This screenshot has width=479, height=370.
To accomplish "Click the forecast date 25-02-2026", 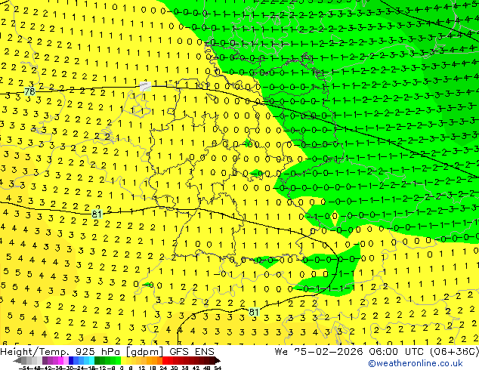I will 329,352.
